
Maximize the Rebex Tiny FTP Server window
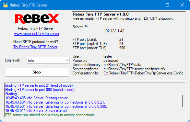[x=167, y=5]
